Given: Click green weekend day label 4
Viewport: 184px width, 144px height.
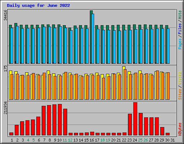Looking at the screenshot, I should tap(28, 140).
